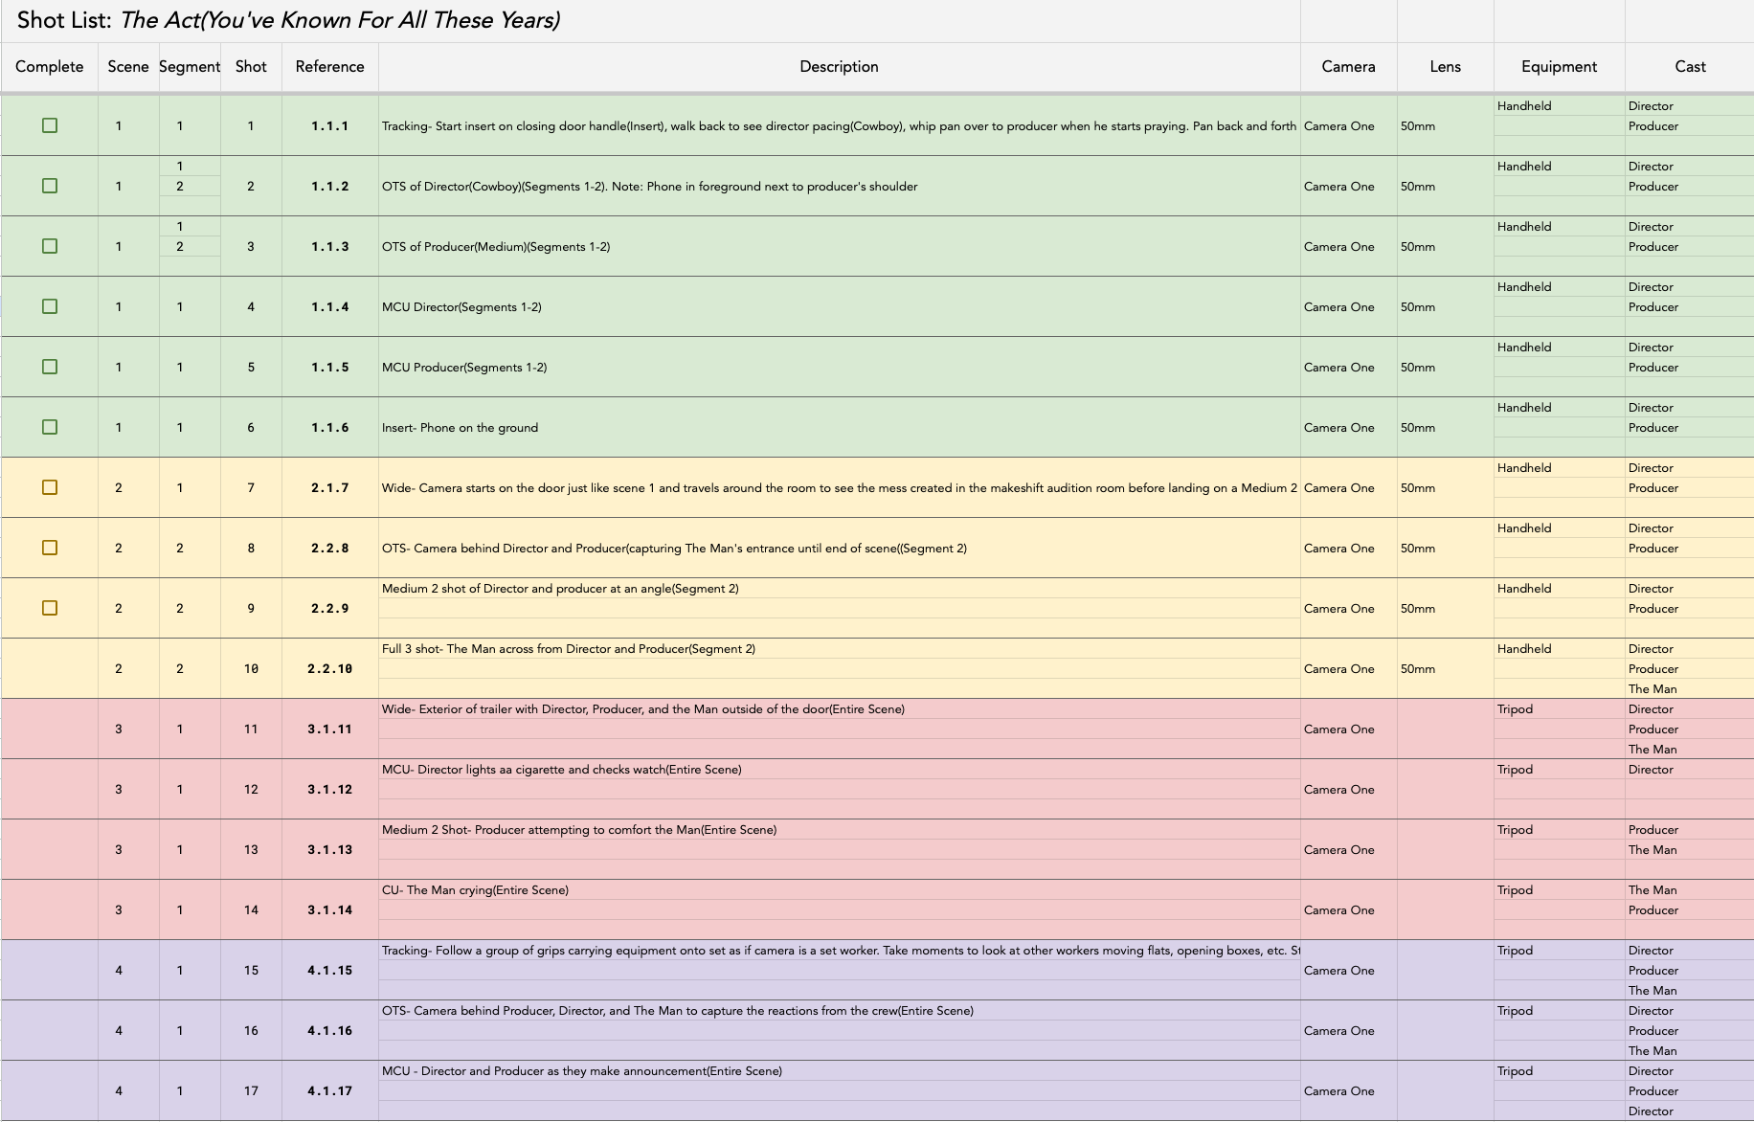Tick the Complete checkbox for shot 1.1.6
This screenshot has height=1122, width=1754.
point(50,427)
